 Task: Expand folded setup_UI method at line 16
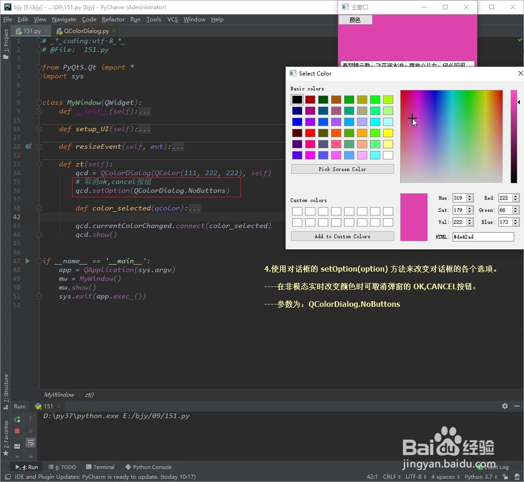[39, 129]
